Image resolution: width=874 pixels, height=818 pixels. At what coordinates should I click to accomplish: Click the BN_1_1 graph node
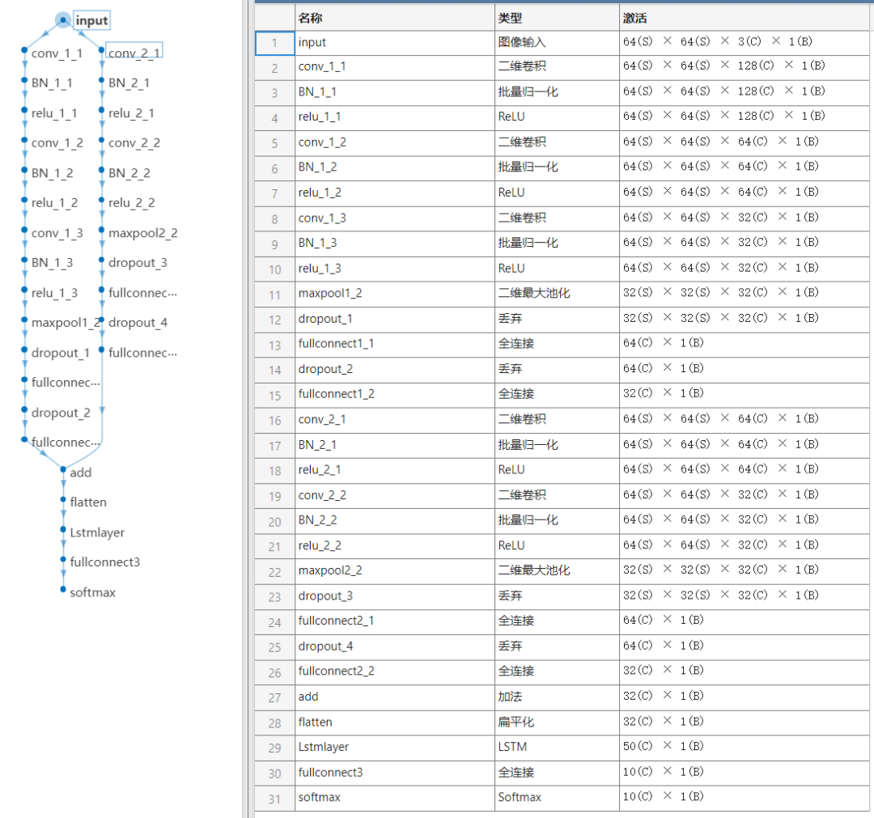52,83
